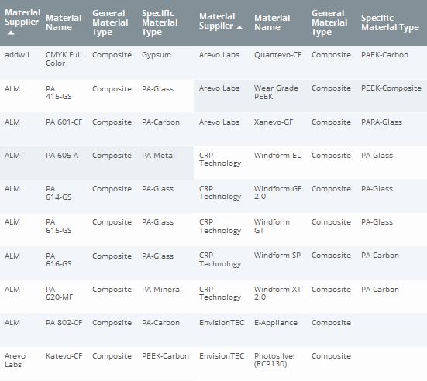Open the PA 601-CF material entry
Image resolution: width=427 pixels, height=381 pixels.
coord(64,122)
